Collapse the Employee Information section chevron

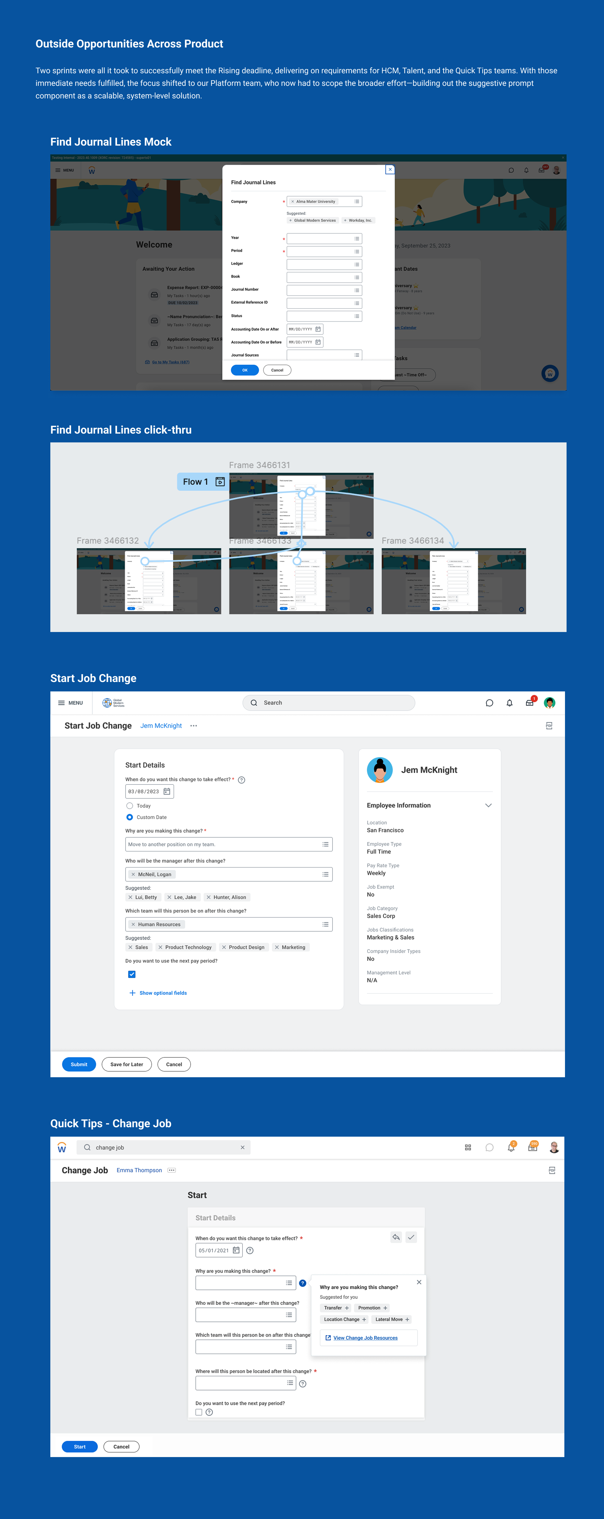click(488, 806)
